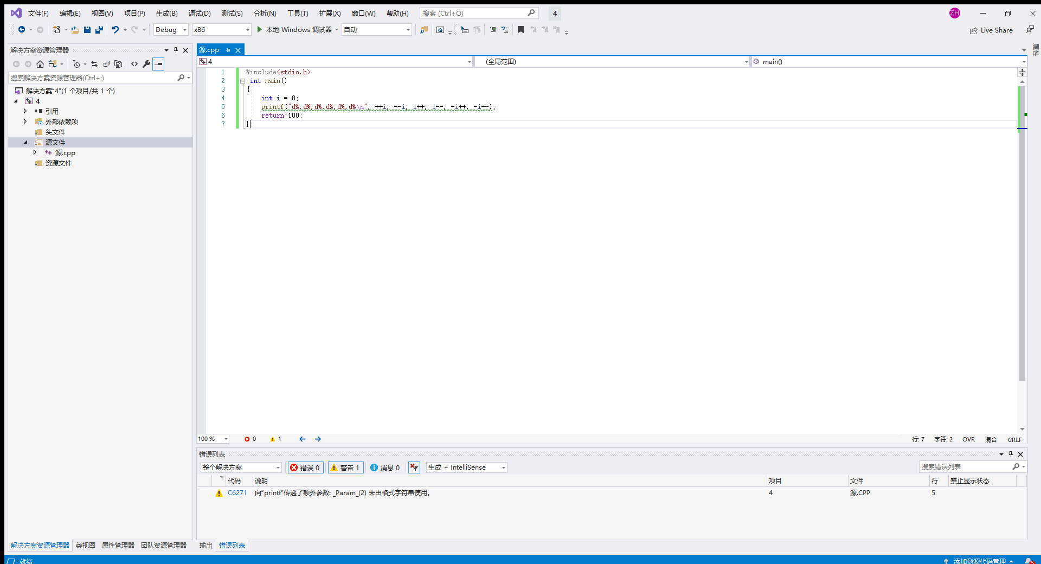
Task: Click the Navigate Backward toolbar arrow
Action: click(22, 30)
